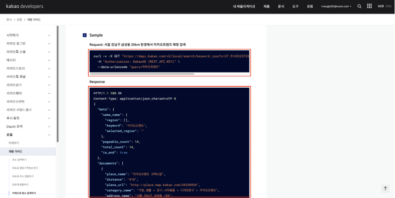Click the sidebar vertical scrollbar thumb

(x=57, y=84)
